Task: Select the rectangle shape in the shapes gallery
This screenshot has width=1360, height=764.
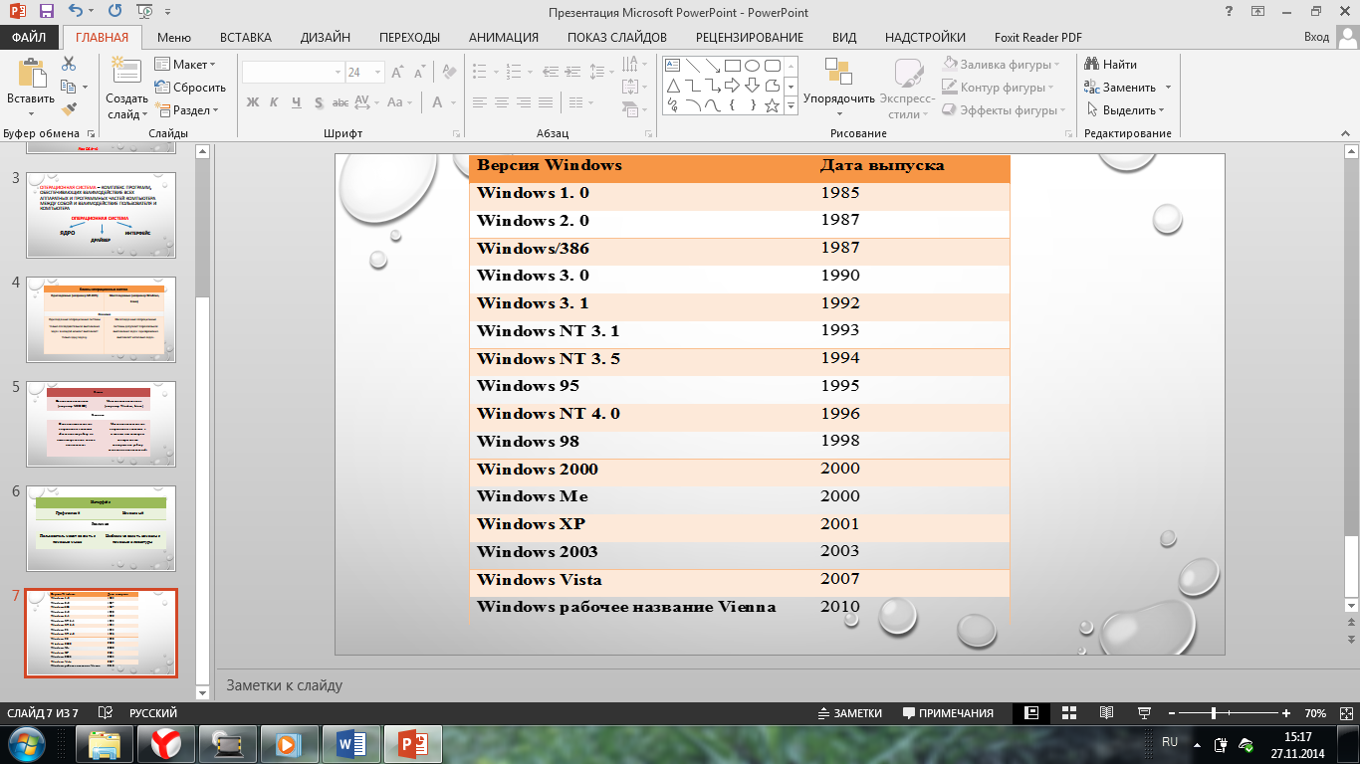Action: [x=732, y=66]
